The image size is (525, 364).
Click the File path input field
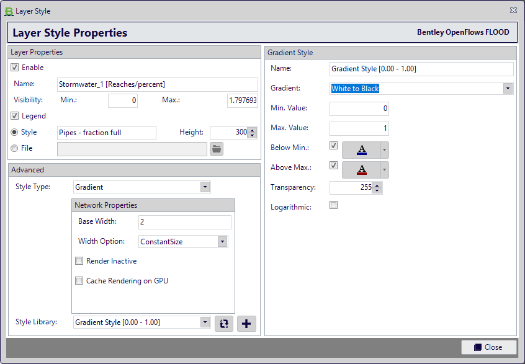[x=132, y=149]
